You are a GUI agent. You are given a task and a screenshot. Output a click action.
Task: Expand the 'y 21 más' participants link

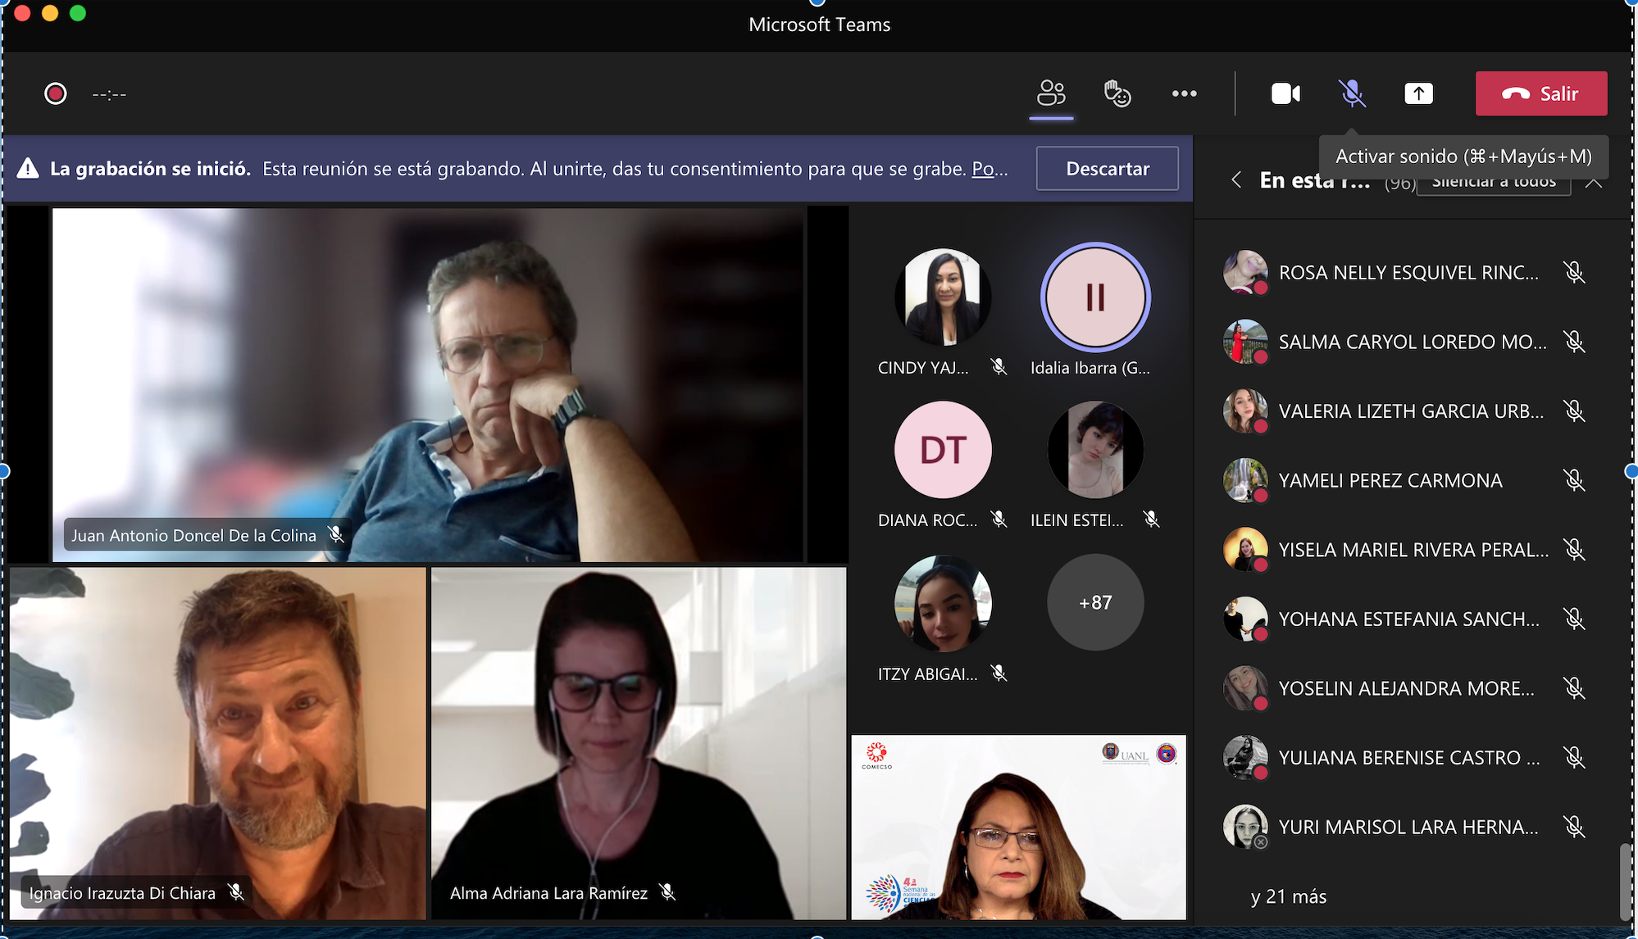1288,896
